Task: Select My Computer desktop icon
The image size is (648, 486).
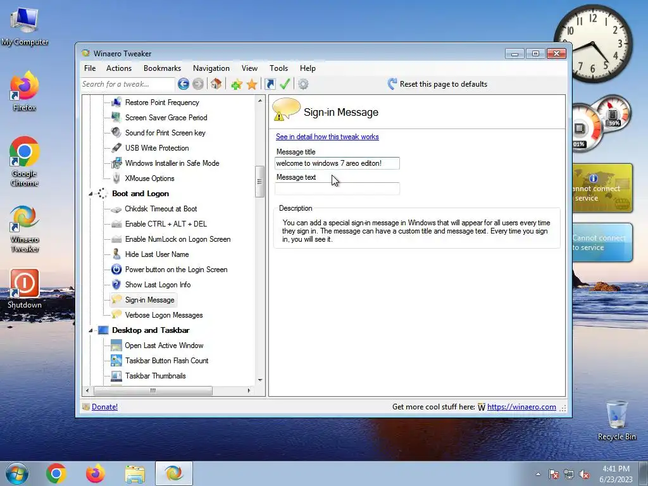Action: 25,27
